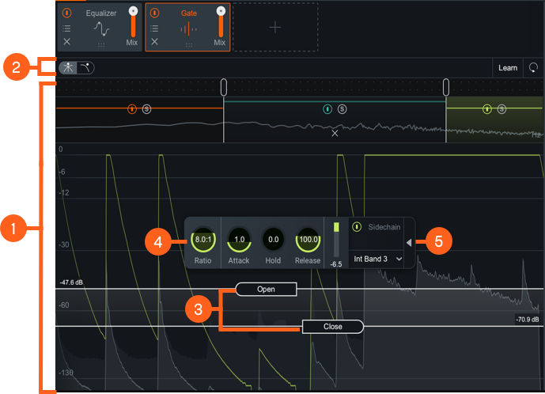
Task: Click the Learn button
Action: pos(508,68)
